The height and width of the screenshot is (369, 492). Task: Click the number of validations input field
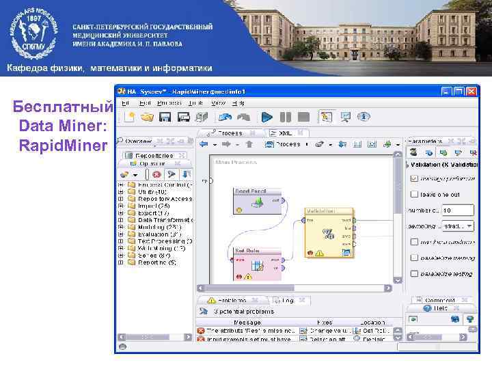(x=458, y=210)
